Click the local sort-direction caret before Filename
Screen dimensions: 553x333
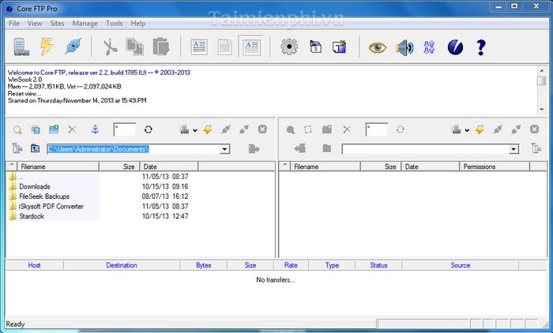(12, 165)
